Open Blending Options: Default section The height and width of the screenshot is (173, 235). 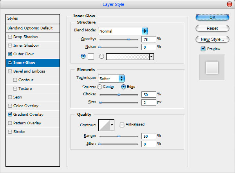33,28
